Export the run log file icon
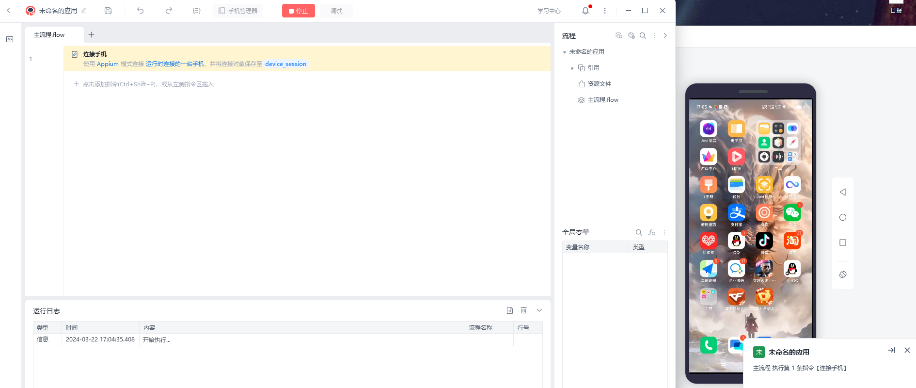This screenshot has width=916, height=388. pos(510,310)
